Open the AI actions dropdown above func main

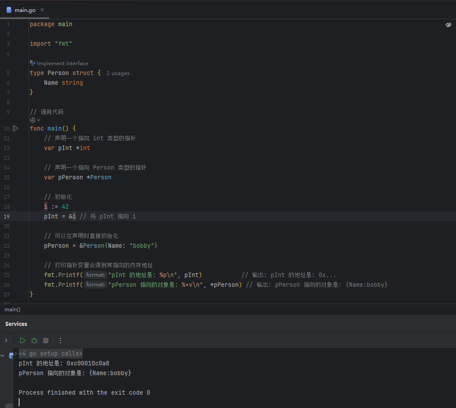click(x=35, y=120)
